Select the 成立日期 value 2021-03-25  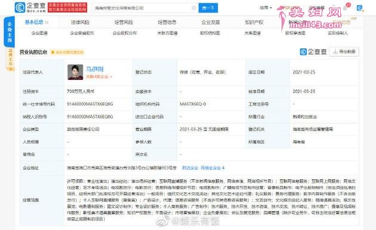tap(304, 72)
